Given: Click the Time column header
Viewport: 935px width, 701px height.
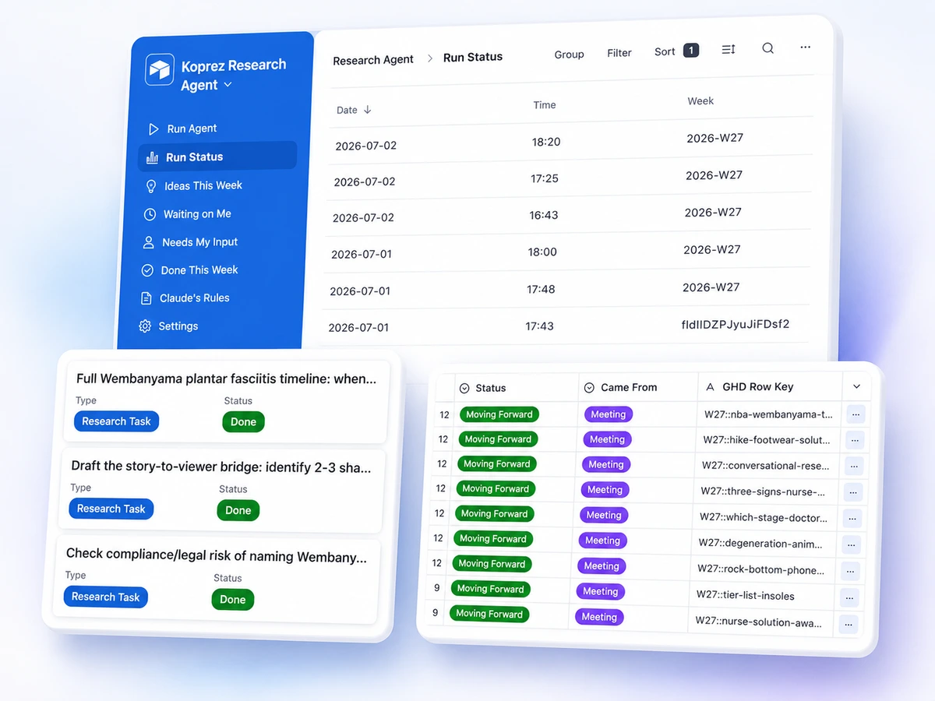Looking at the screenshot, I should (545, 104).
